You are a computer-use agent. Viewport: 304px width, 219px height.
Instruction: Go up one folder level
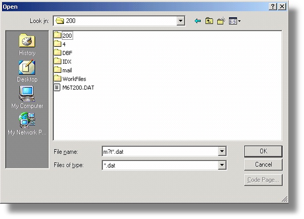click(209, 21)
